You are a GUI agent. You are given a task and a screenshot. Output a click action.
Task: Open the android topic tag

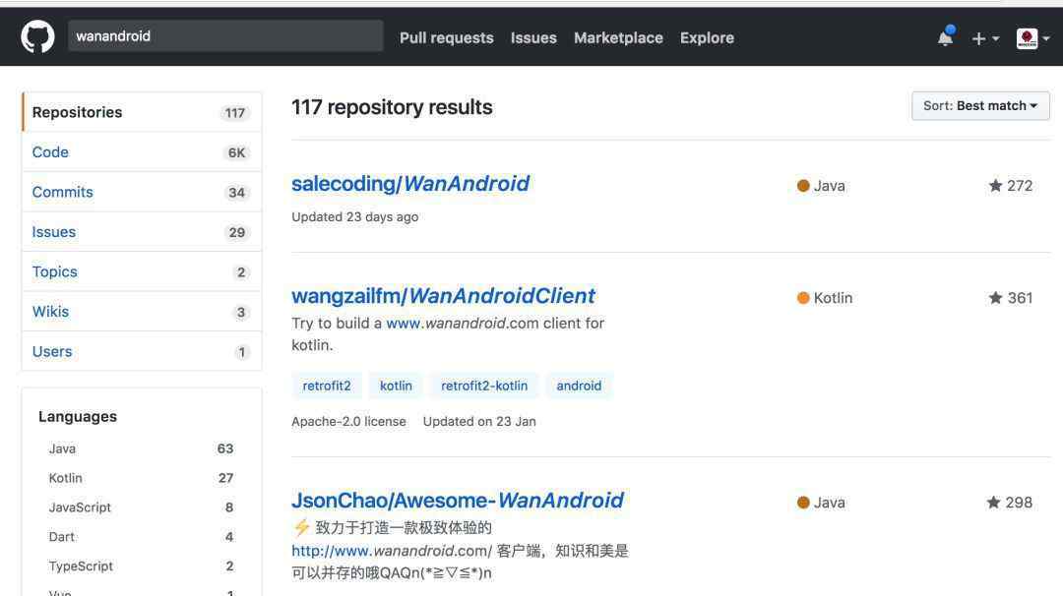(579, 386)
